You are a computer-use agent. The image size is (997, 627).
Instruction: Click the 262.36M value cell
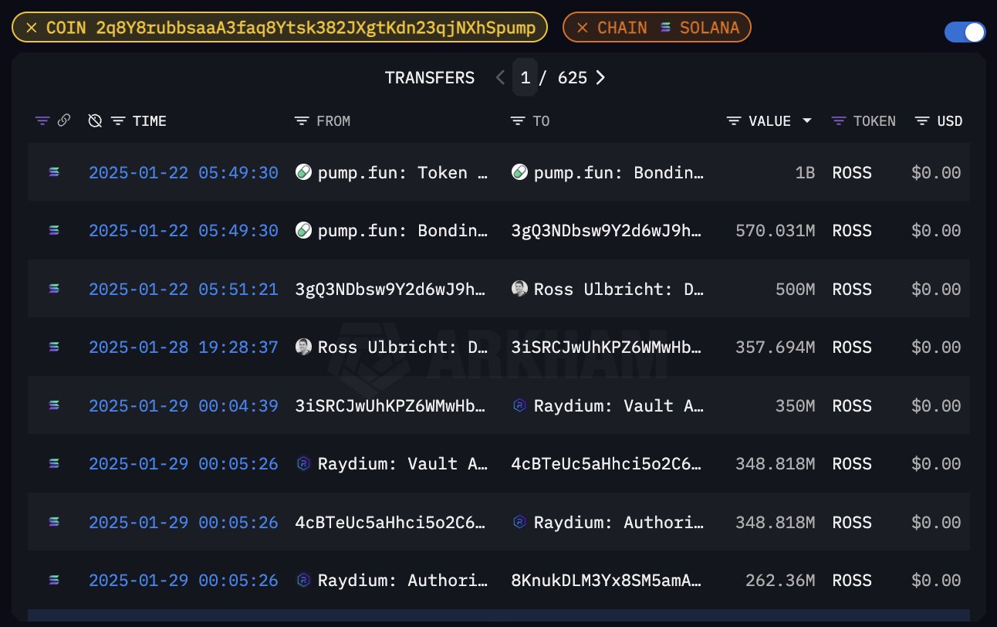point(780,581)
